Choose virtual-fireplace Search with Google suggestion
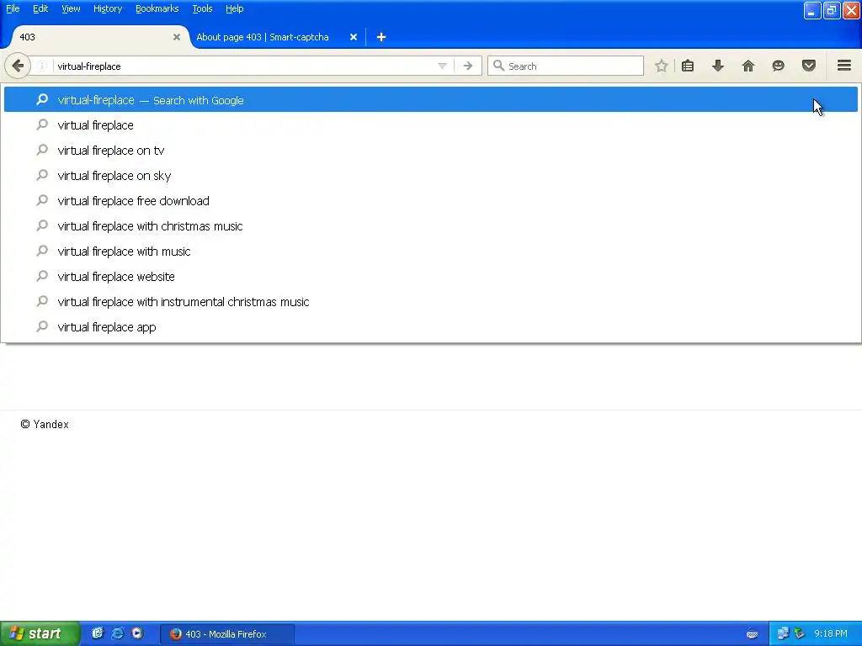The image size is (862, 646). coord(431,99)
